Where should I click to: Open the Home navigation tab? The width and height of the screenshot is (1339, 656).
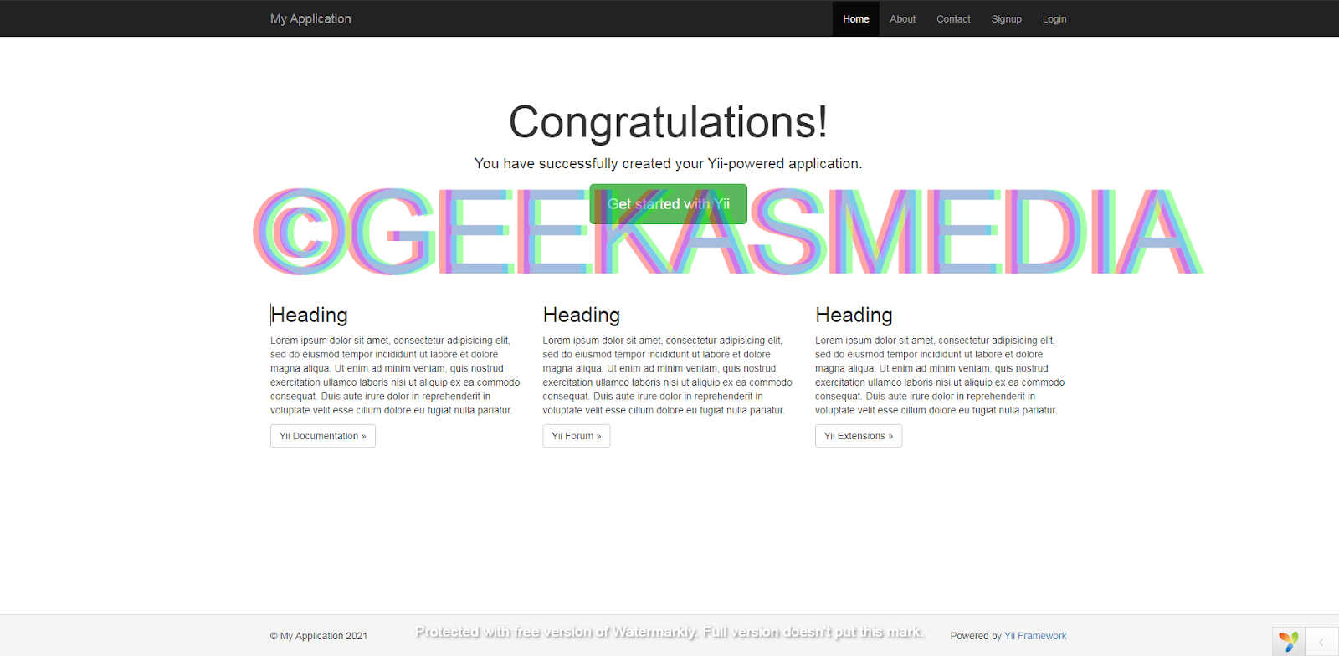(855, 18)
